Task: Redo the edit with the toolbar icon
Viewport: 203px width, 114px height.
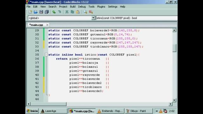Action: 60,12
